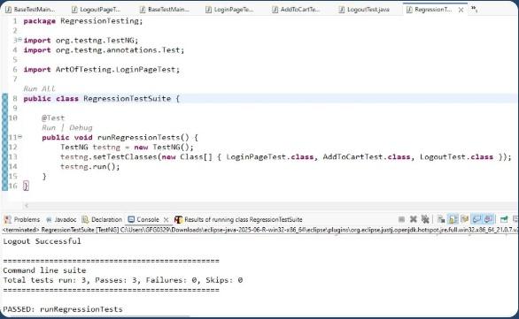The width and height of the screenshot is (519, 319).
Task: Click the Declaration view icon
Action: pyautogui.click(x=85, y=220)
